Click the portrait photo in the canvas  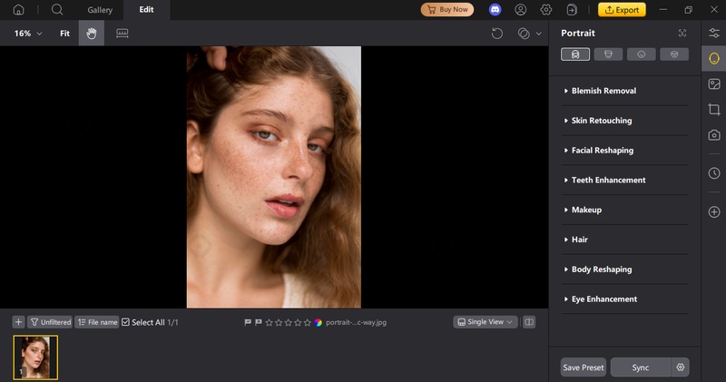[274, 177]
